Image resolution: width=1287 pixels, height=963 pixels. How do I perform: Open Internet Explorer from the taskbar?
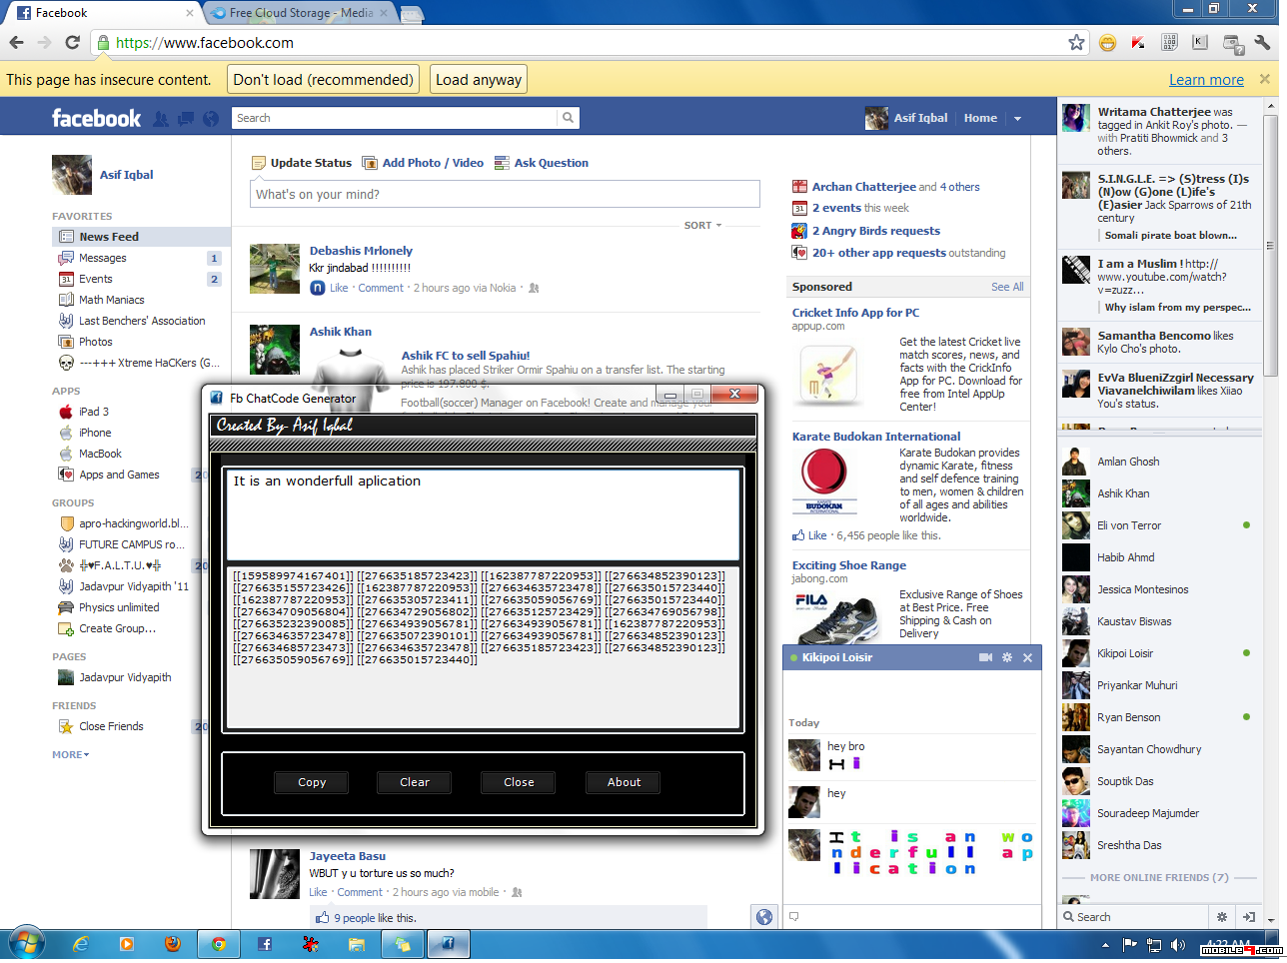[x=81, y=944]
